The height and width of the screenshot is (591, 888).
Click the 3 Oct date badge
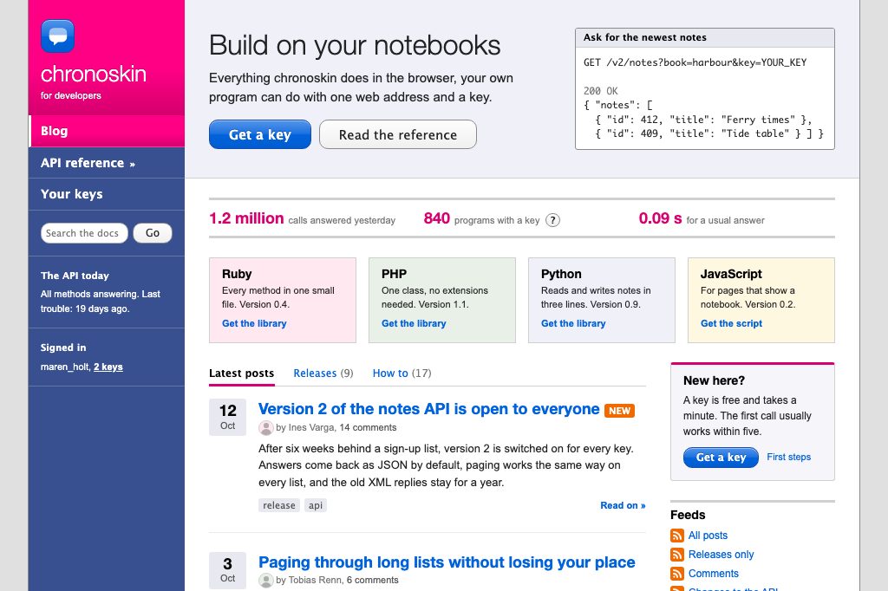[228, 570]
